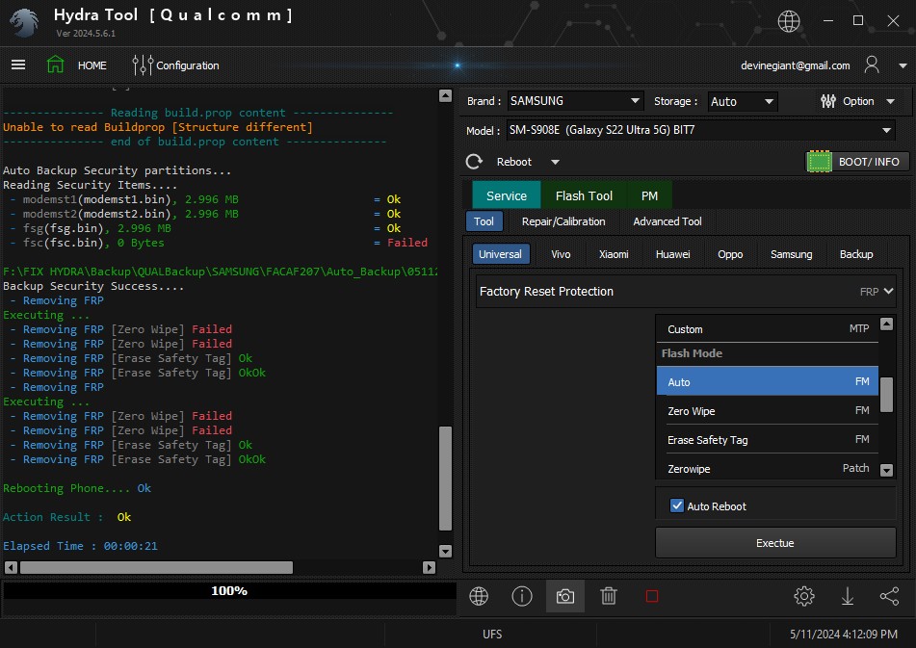Click the Reboot circular arrow icon
The width and height of the screenshot is (916, 648).
coord(474,162)
